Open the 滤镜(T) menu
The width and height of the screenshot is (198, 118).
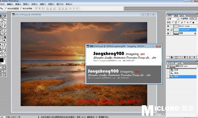click(43, 4)
